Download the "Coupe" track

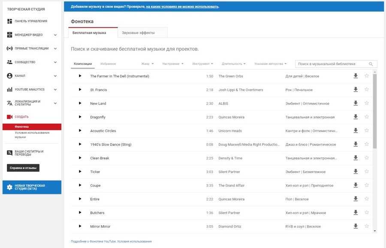click(x=356, y=185)
